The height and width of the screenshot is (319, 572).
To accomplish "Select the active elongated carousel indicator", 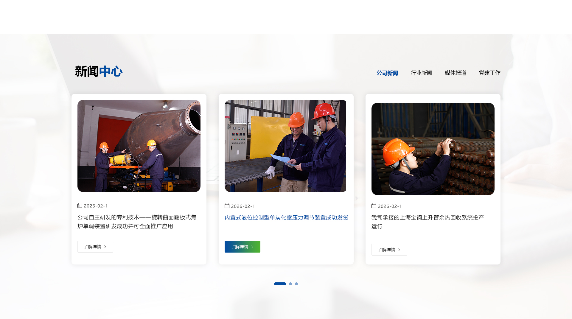I will [x=280, y=284].
